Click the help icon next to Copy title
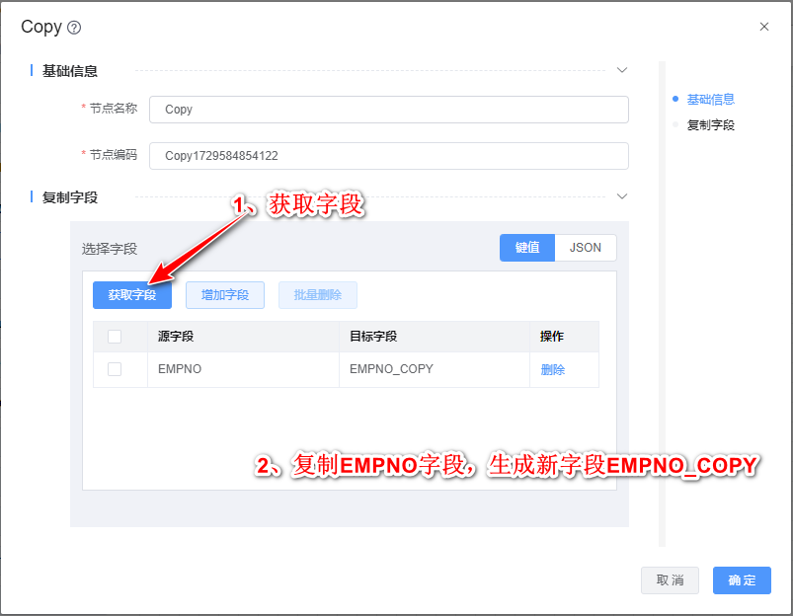 [74, 28]
